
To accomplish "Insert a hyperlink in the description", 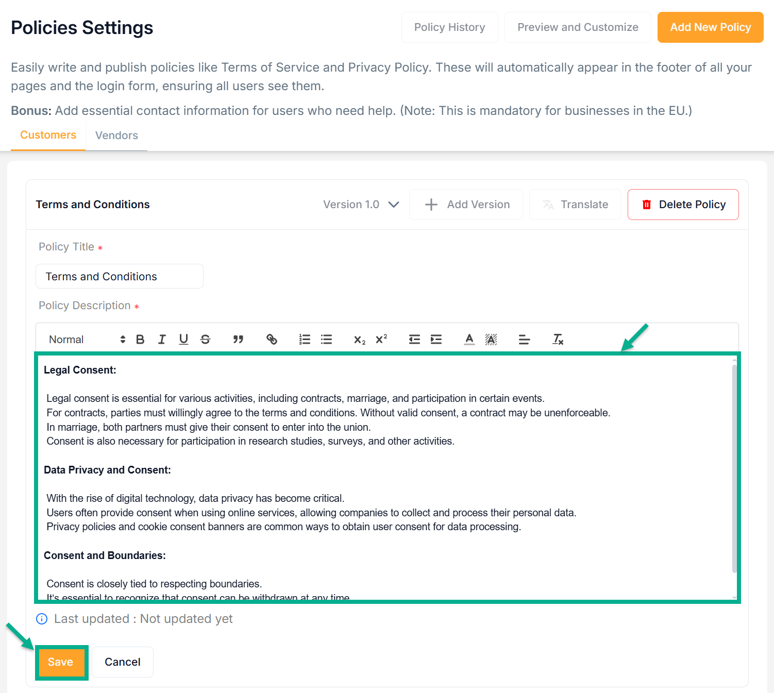I will (272, 340).
